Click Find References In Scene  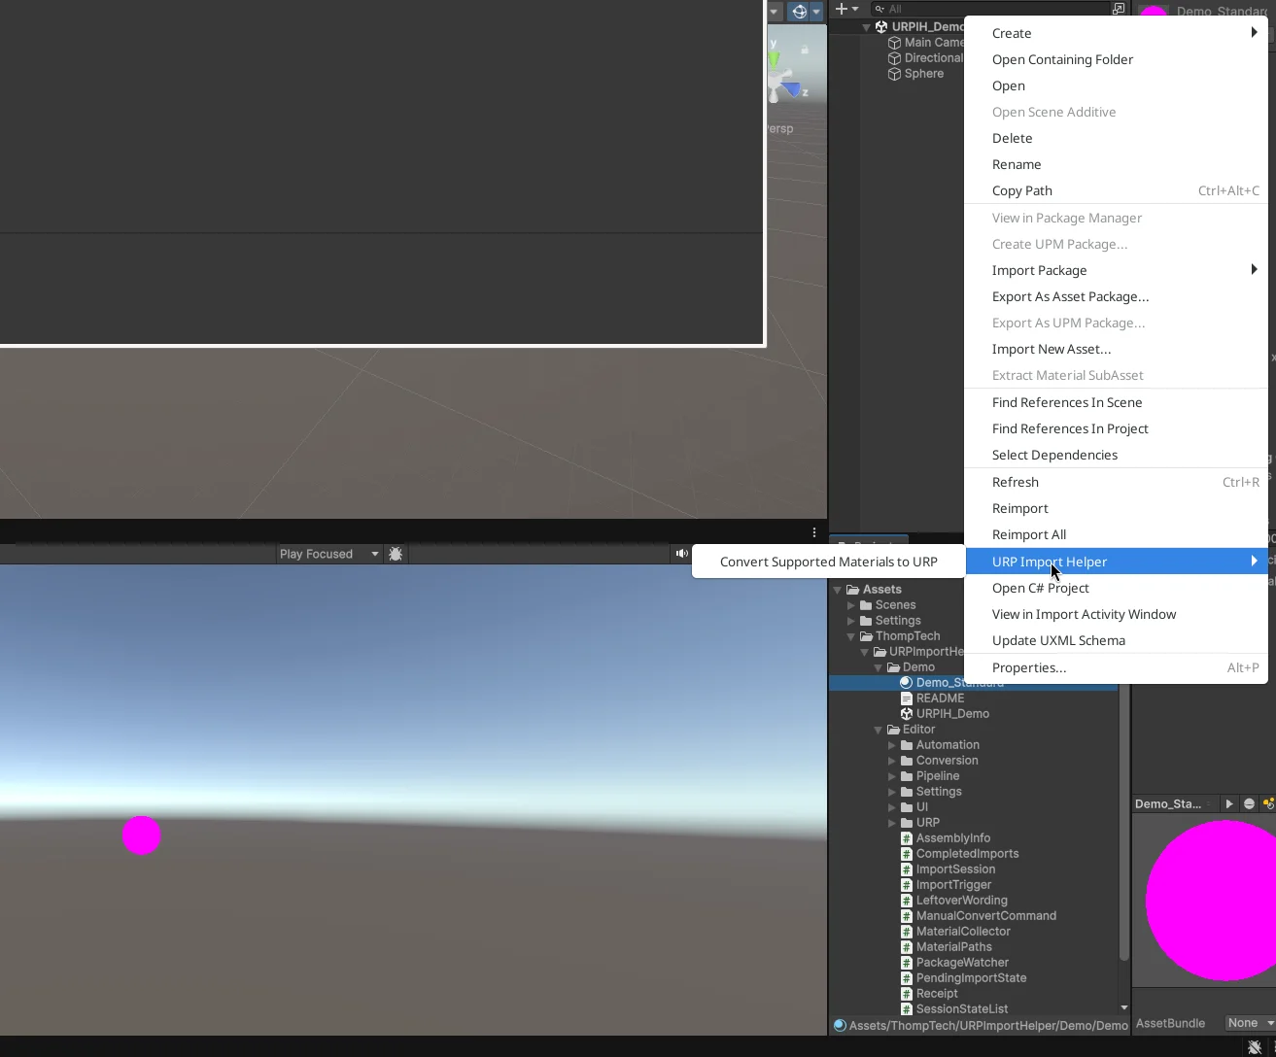coord(1117,402)
